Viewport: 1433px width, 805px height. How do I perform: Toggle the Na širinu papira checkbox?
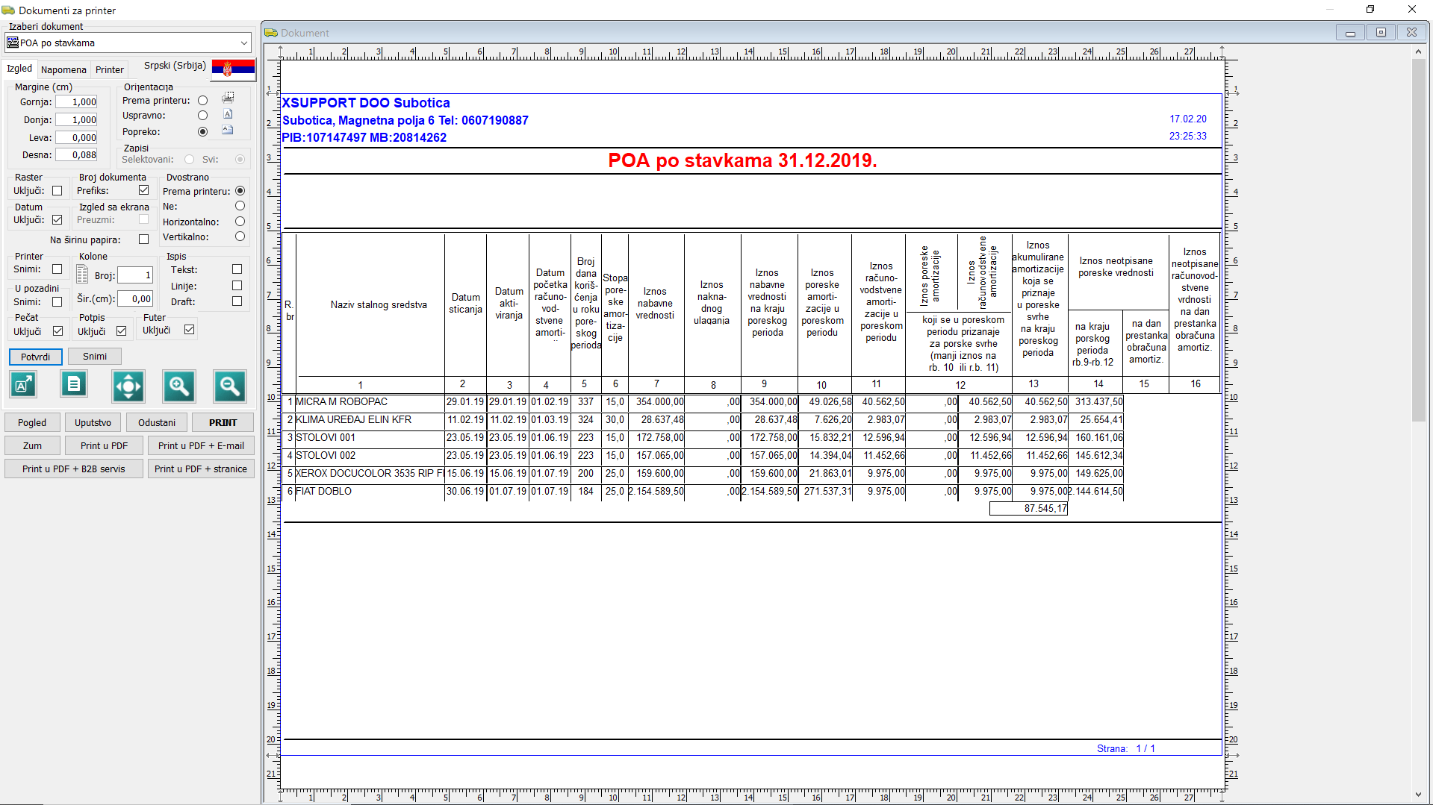pyautogui.click(x=143, y=239)
